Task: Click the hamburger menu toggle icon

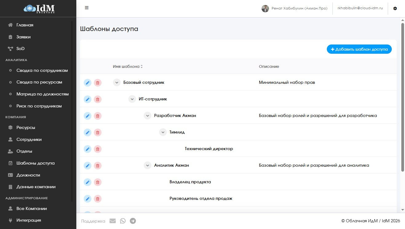Action: [x=87, y=8]
